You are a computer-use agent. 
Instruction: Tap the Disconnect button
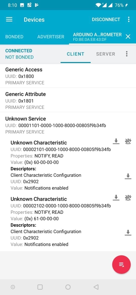point(106,19)
